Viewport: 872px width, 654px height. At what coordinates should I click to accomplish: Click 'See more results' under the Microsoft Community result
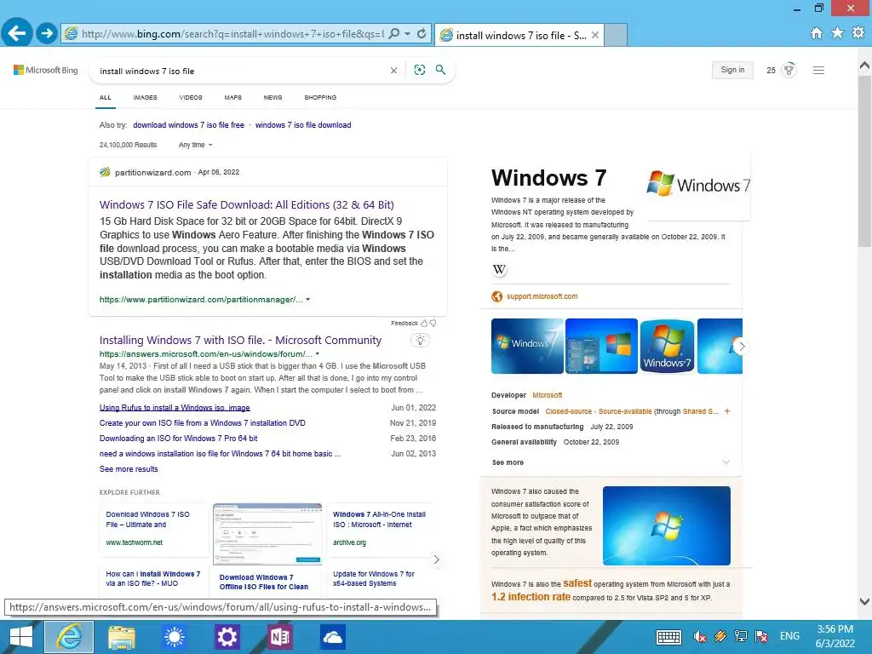[129, 469]
